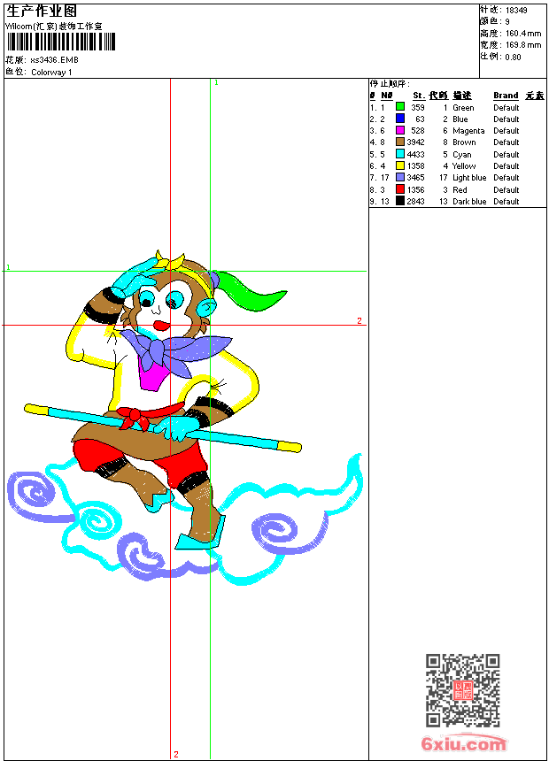Click the red color swatch in row 8

pyautogui.click(x=400, y=188)
